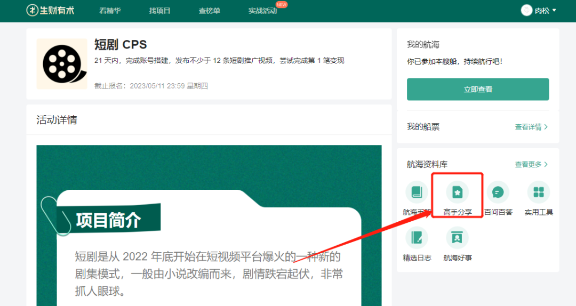Click the 肉松 user avatar
The height and width of the screenshot is (306, 576).
(x=526, y=10)
